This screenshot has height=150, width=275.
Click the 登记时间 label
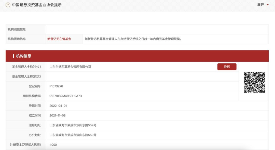click(35, 106)
